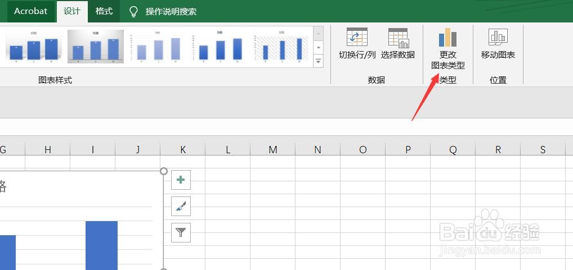Select column H header
The image size is (573, 270).
[47, 149]
